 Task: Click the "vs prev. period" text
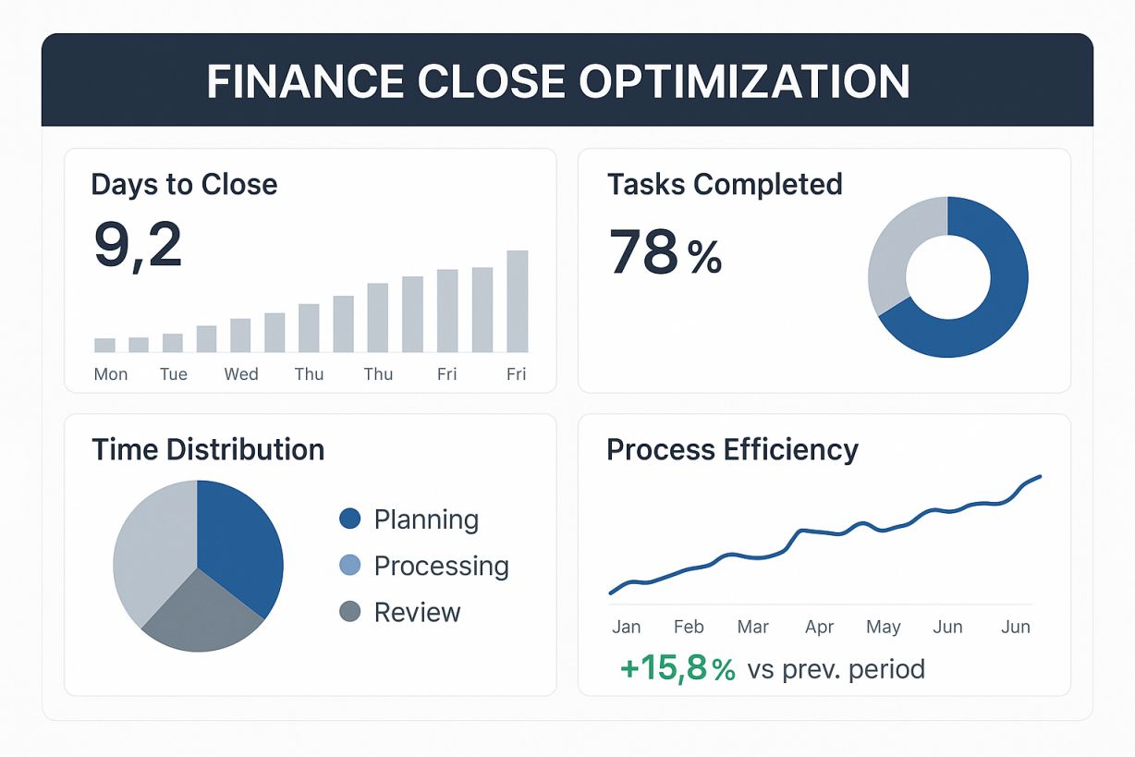(836, 669)
